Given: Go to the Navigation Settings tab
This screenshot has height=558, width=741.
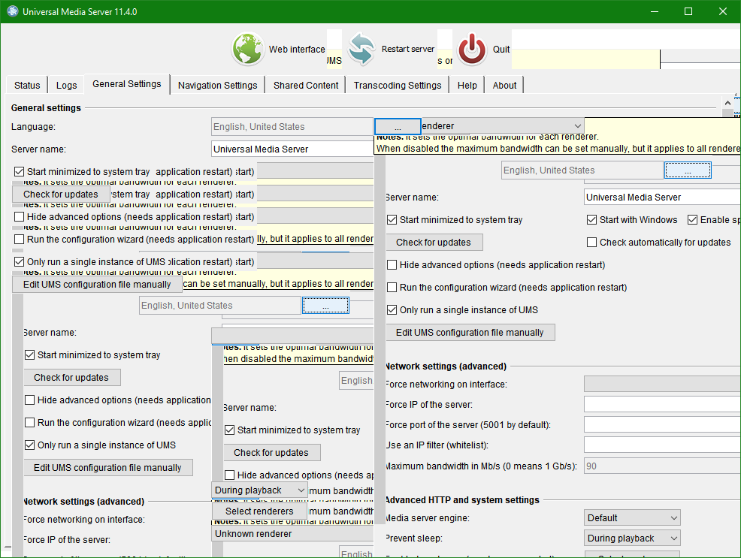Looking at the screenshot, I should pyautogui.click(x=217, y=86).
